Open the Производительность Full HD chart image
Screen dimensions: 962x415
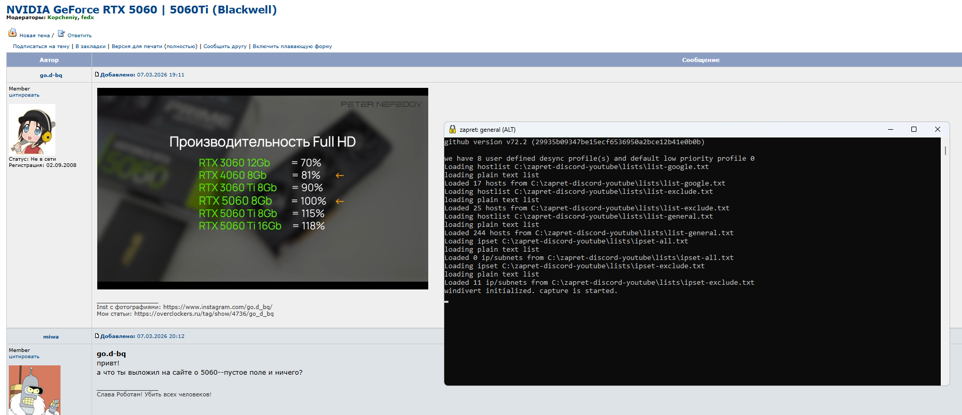tap(263, 189)
